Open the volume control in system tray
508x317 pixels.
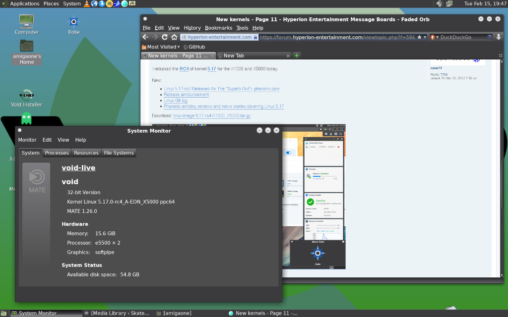click(439, 3)
